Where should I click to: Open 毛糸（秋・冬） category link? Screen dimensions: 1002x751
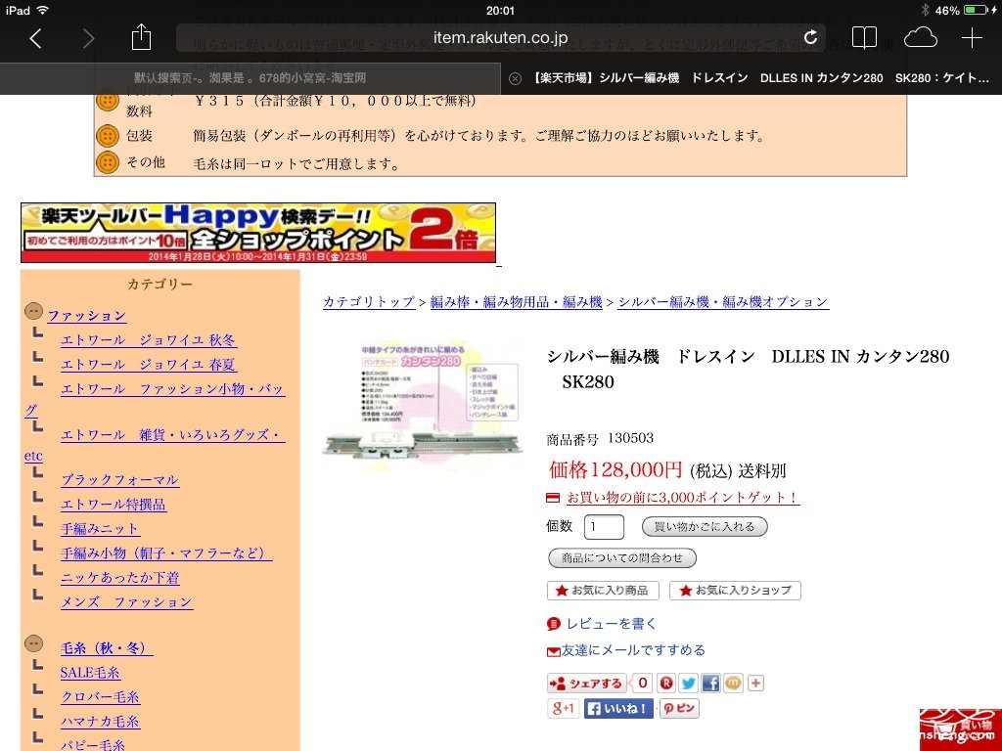[107, 648]
